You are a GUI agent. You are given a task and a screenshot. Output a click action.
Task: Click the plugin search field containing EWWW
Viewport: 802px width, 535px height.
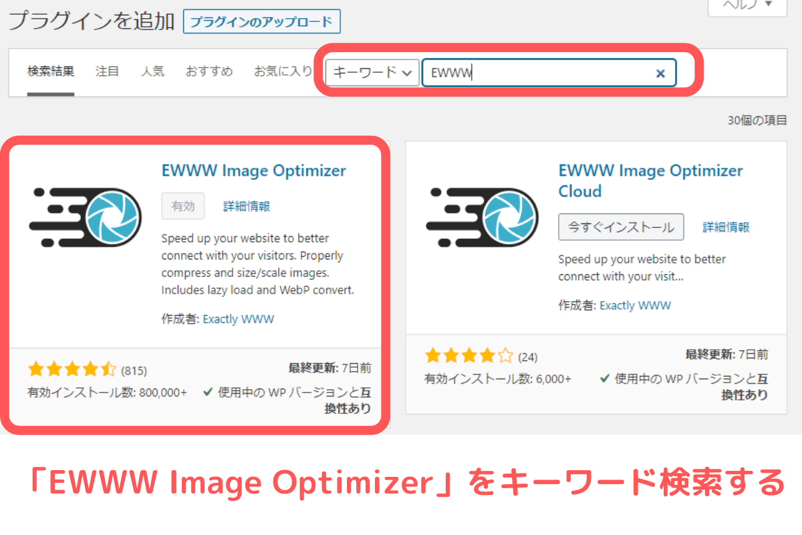coord(549,73)
